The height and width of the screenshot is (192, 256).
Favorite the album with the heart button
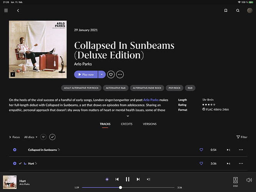(x=111, y=74)
